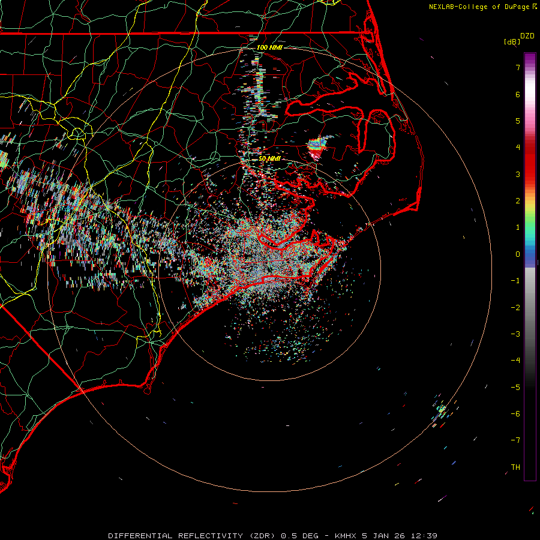The height and width of the screenshot is (540, 540).
Task: Click the bright pink-white echo inside the sound
Action: tap(316, 148)
